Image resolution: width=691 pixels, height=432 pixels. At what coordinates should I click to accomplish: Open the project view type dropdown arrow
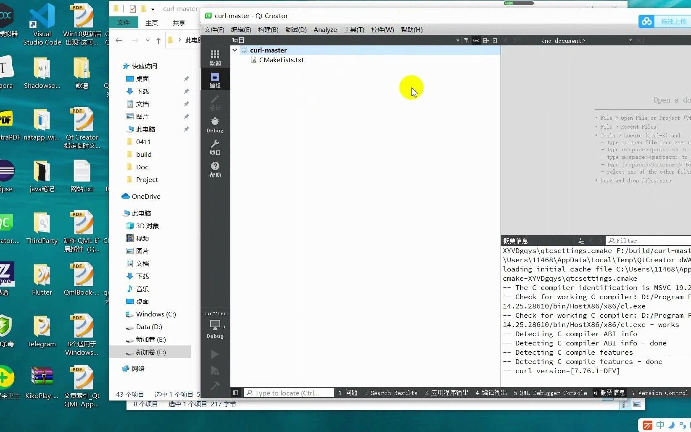coord(458,40)
